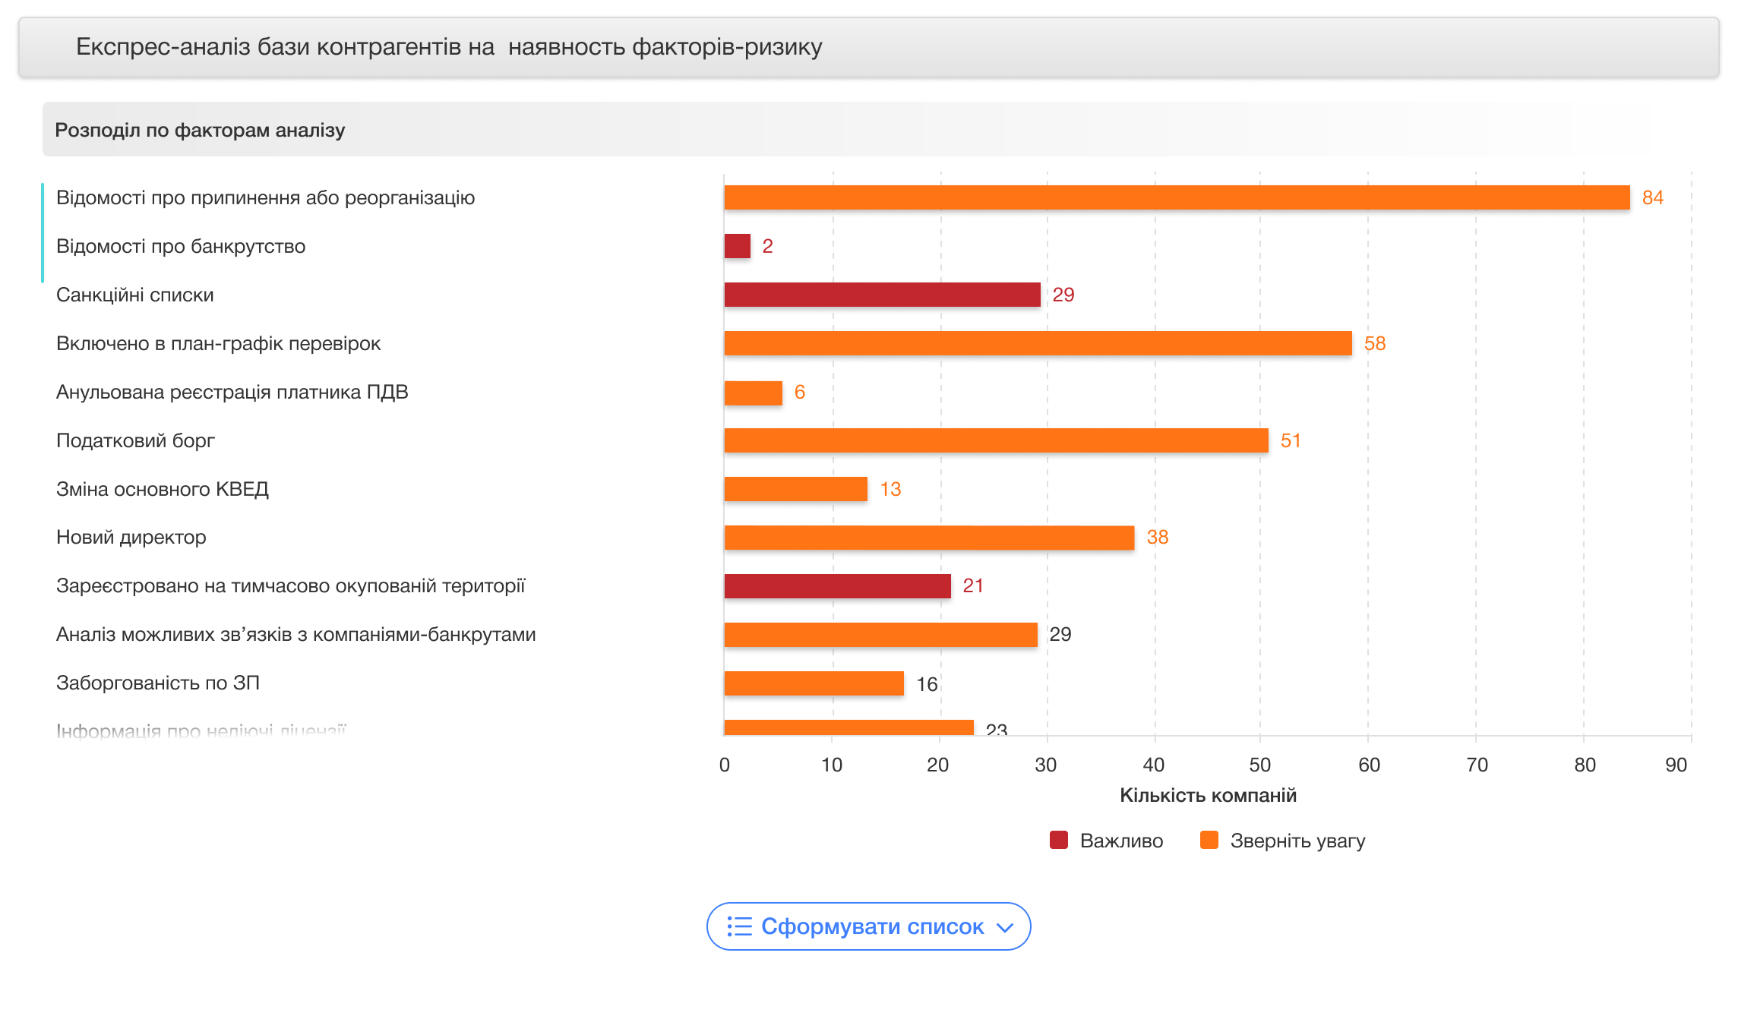Click the Зверніть увагу legend label
Screen dimensions: 1738x1019
1297,841
